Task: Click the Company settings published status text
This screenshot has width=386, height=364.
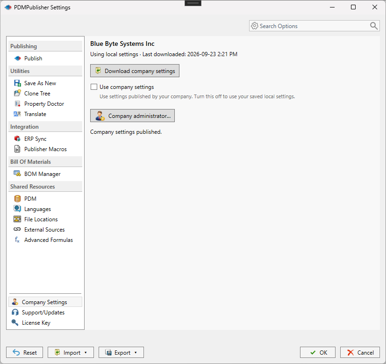Action: tap(126, 132)
